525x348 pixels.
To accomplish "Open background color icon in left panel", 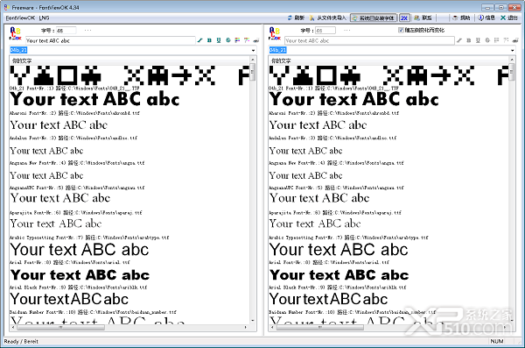I will [x=247, y=40].
